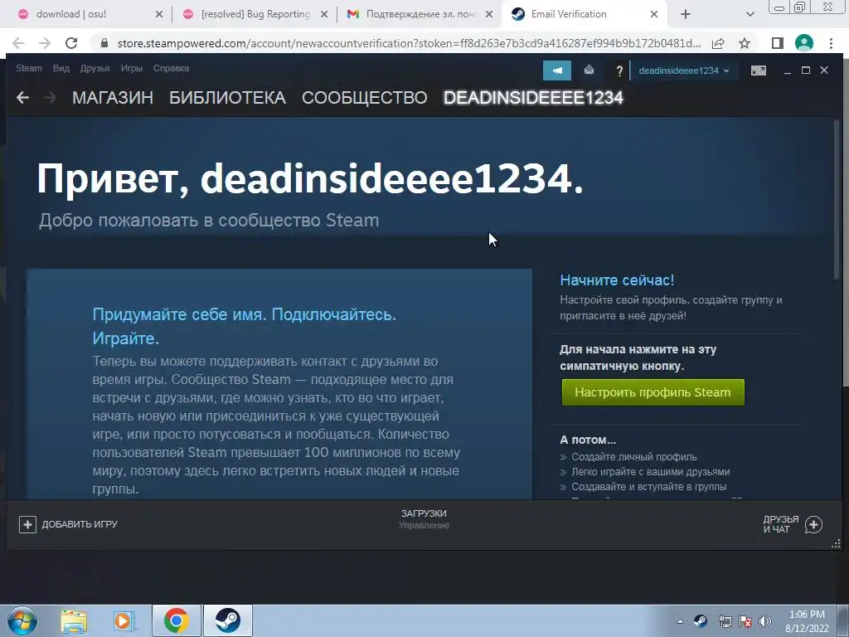Open ЗАГРУЗКИ downloads management
This screenshot has width=849, height=637.
pyautogui.click(x=424, y=518)
